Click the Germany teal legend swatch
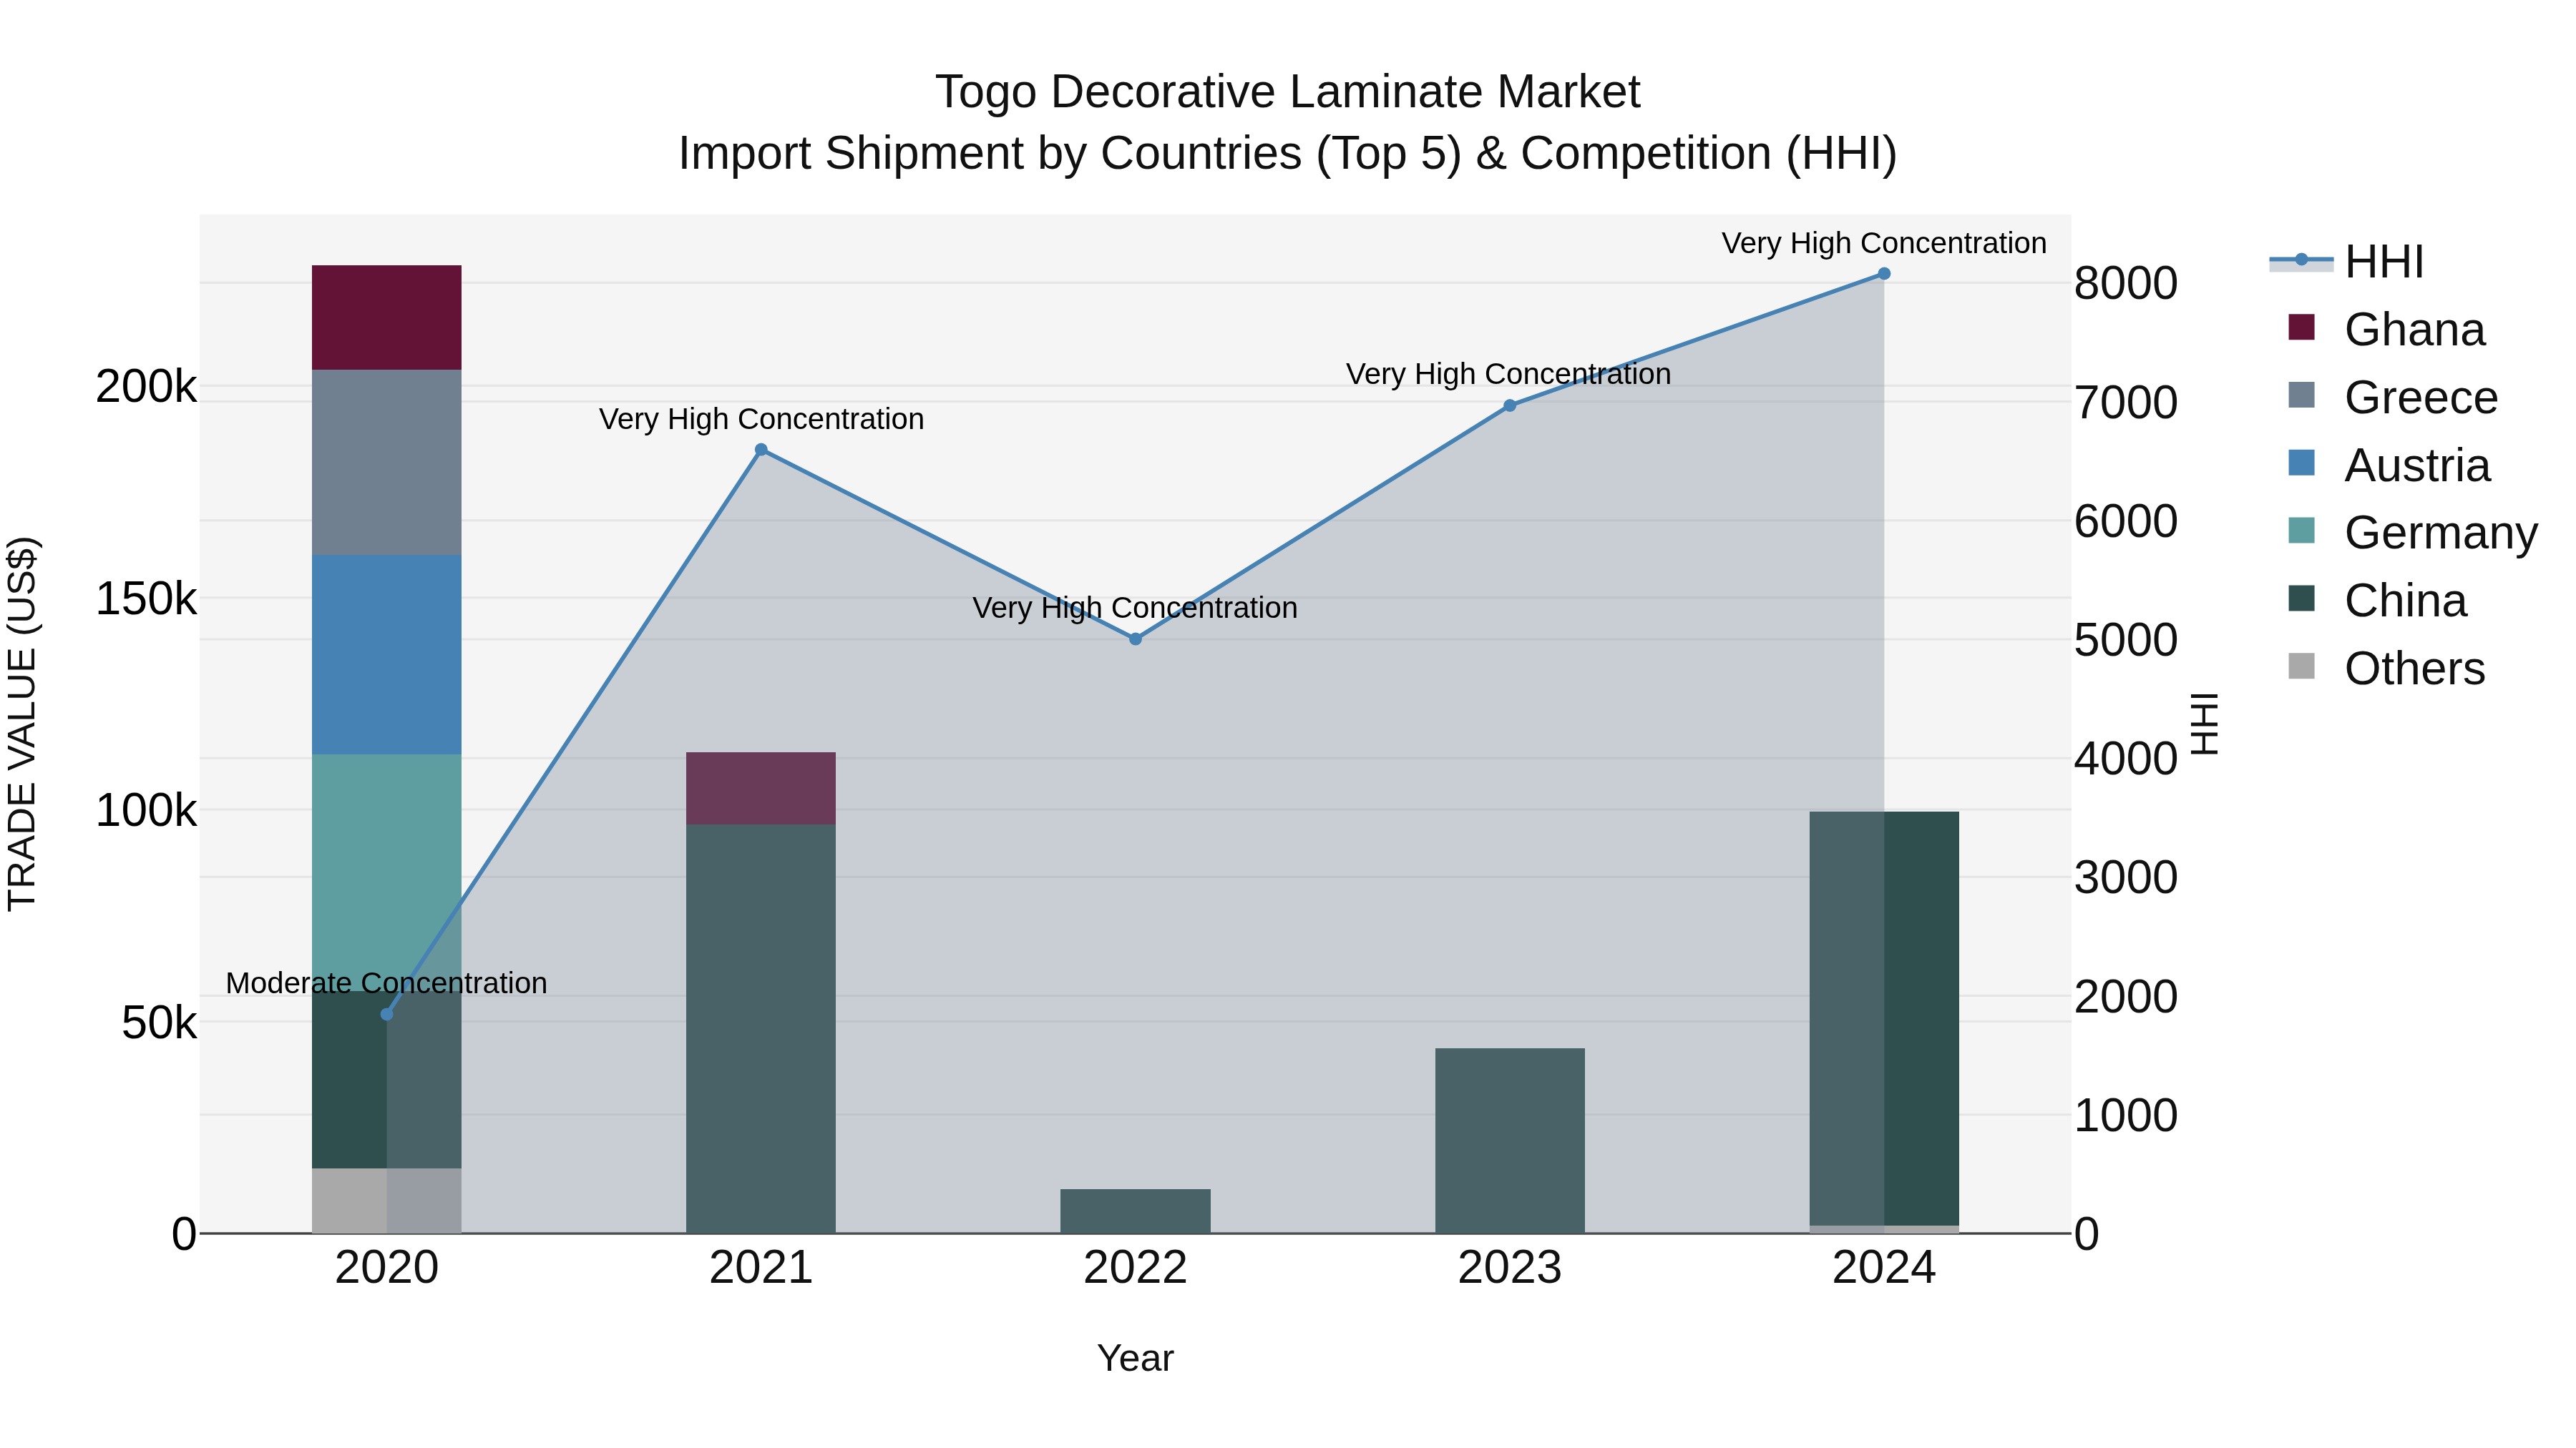Image resolution: width=2576 pixels, height=1448 pixels. (x=2301, y=531)
